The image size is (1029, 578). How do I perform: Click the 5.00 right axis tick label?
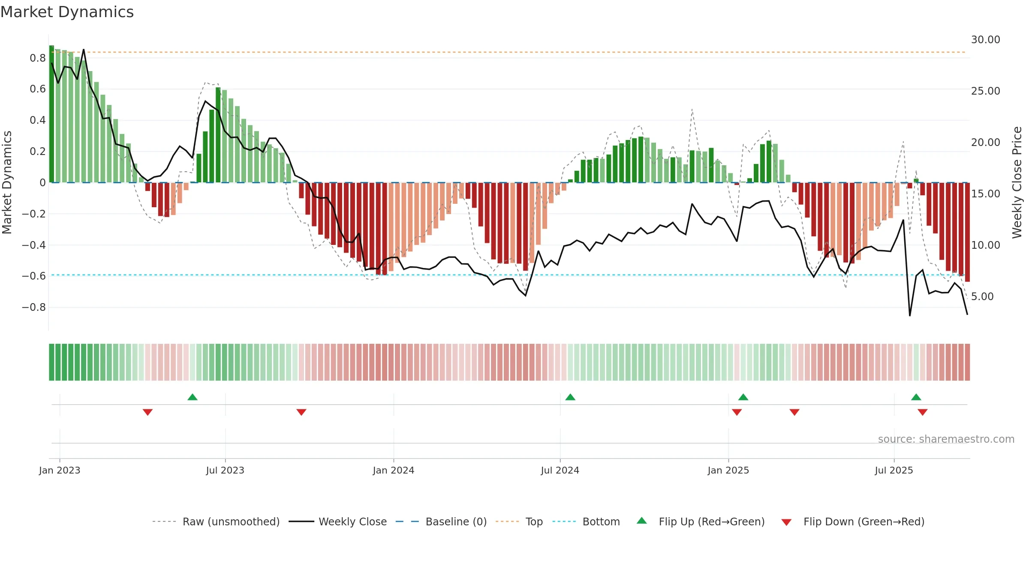tap(982, 297)
